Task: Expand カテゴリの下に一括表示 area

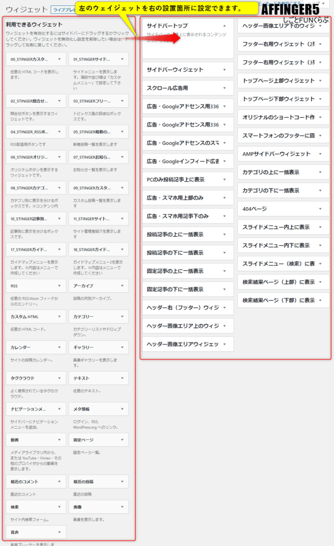Action: tap(320, 190)
